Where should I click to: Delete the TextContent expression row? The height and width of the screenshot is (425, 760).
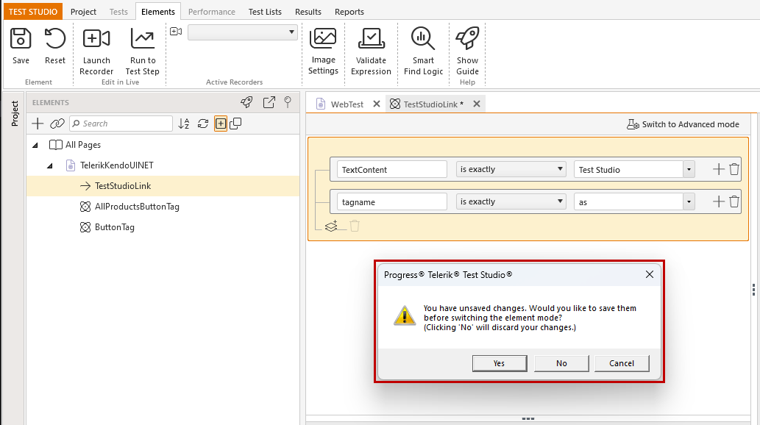pos(734,169)
